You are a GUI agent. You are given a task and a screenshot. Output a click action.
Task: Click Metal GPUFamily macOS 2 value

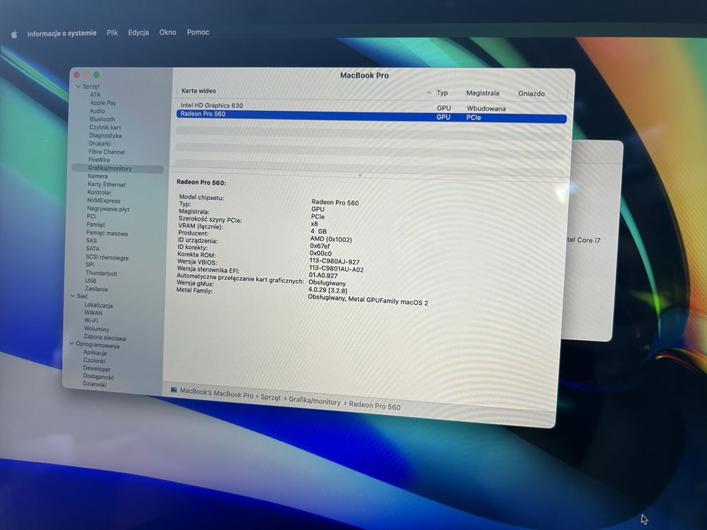click(387, 301)
